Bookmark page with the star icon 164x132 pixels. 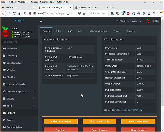84,13
